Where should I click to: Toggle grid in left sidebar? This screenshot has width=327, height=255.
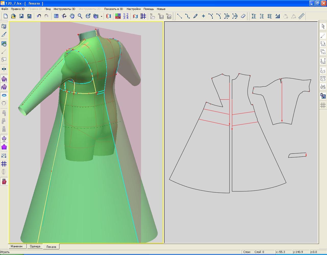[4, 164]
